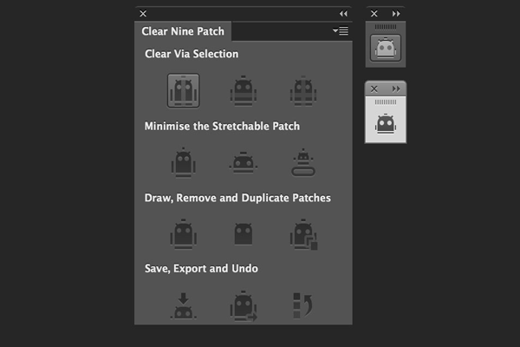Collapse main panel with double left arrows
Viewport: 520px width, 347px height.
(343, 14)
